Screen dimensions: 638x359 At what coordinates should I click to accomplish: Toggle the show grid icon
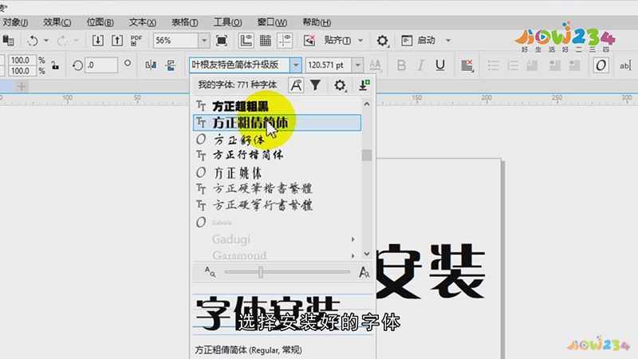[x=266, y=41]
